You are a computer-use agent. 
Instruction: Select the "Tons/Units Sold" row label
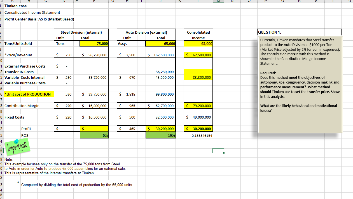pyautogui.click(x=18, y=43)
